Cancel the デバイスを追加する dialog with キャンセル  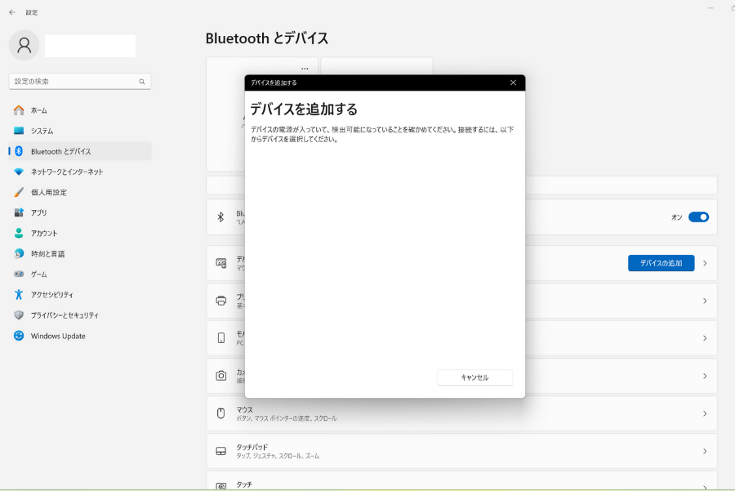tap(474, 377)
